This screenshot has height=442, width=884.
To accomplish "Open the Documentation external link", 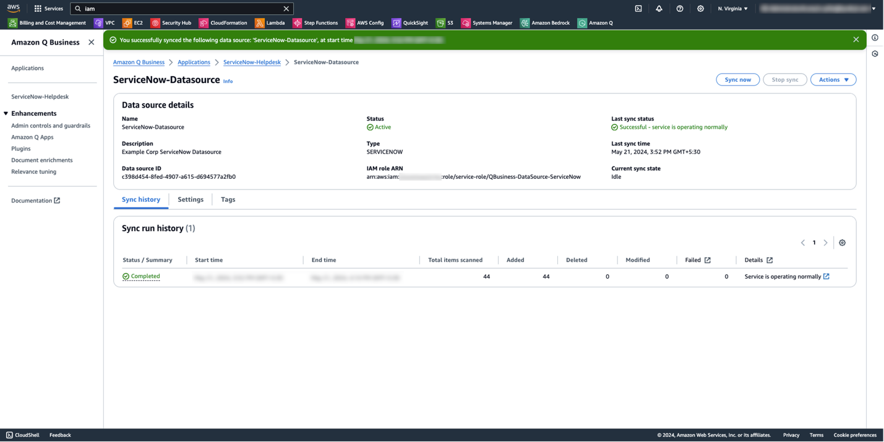I will point(36,201).
